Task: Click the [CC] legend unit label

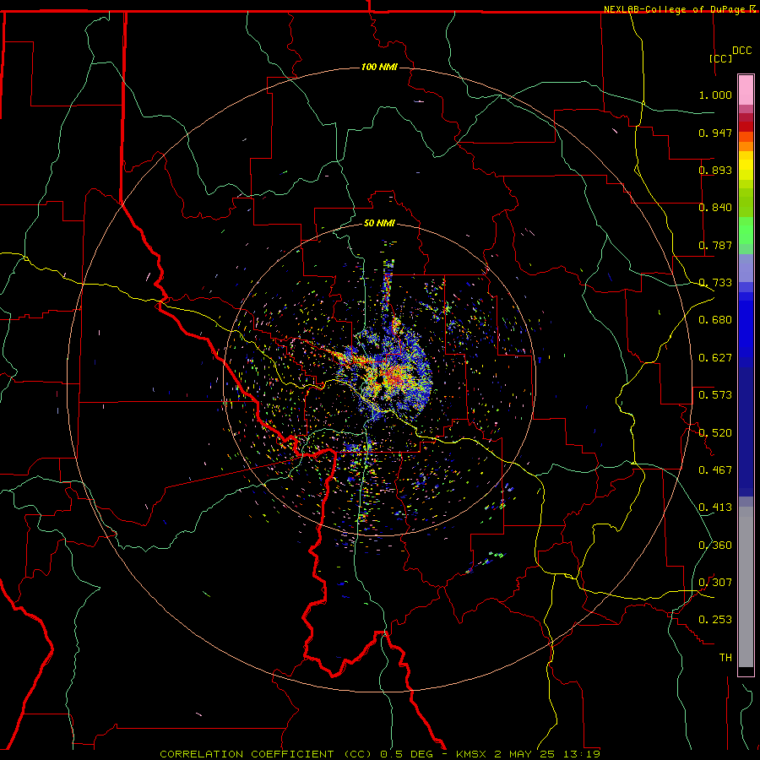Action: click(x=720, y=58)
